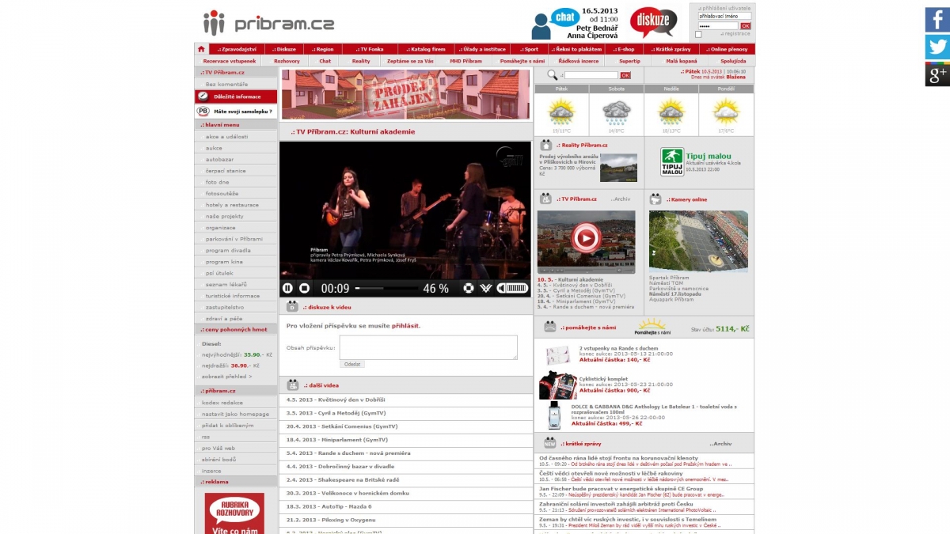The height and width of the screenshot is (534, 950).
Task: Open Sunday weather forecast icon
Action: [671, 112]
